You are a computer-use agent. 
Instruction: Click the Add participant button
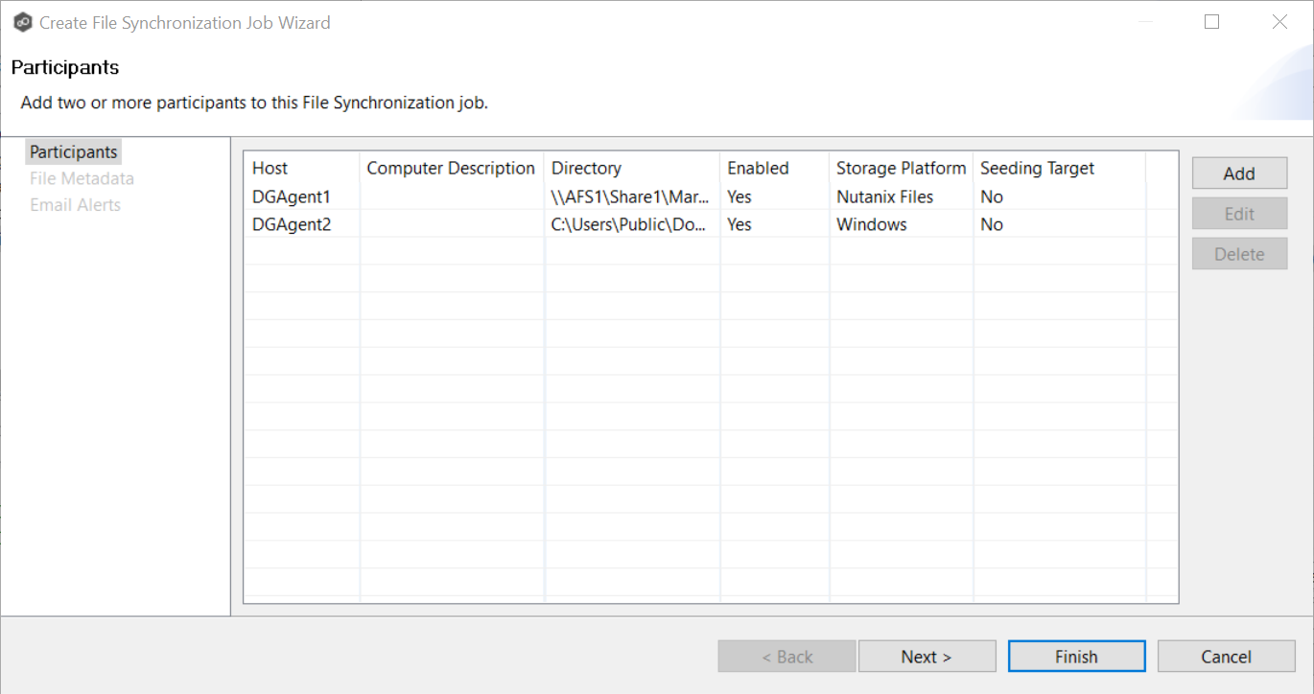(1239, 173)
